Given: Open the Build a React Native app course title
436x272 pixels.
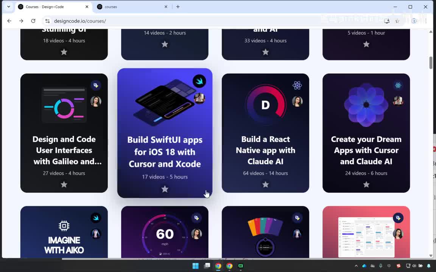Looking at the screenshot, I should (266, 150).
